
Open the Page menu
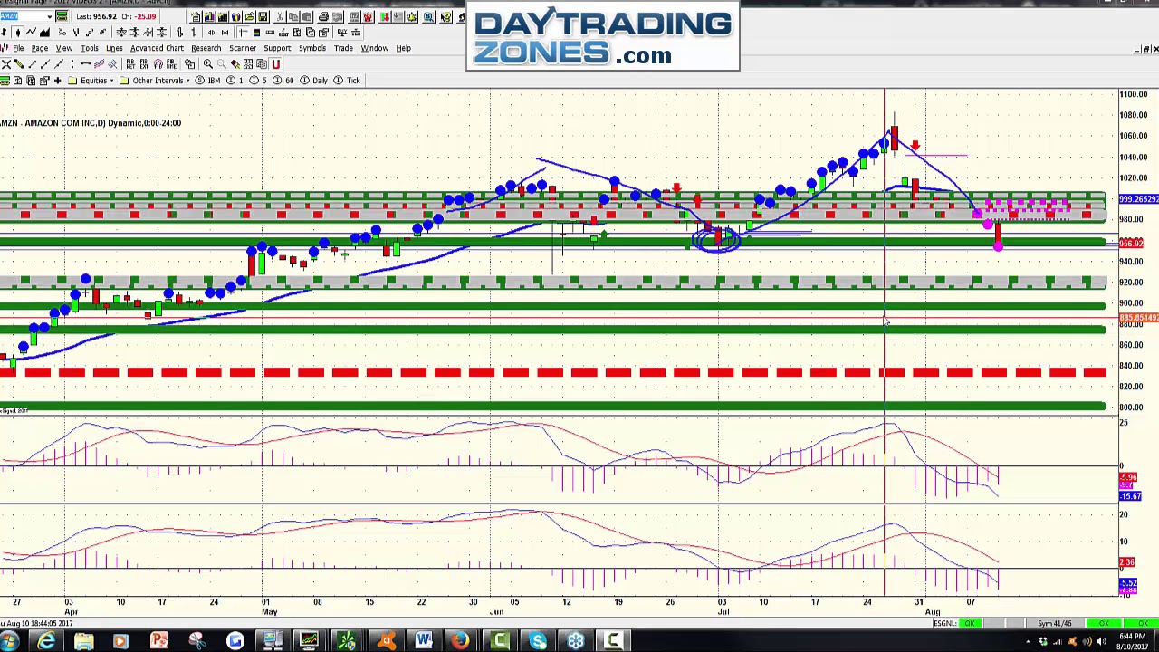(x=40, y=48)
